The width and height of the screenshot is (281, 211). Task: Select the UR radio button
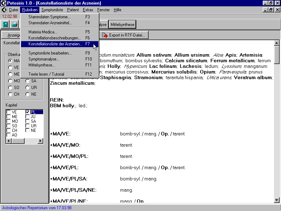click(27, 88)
